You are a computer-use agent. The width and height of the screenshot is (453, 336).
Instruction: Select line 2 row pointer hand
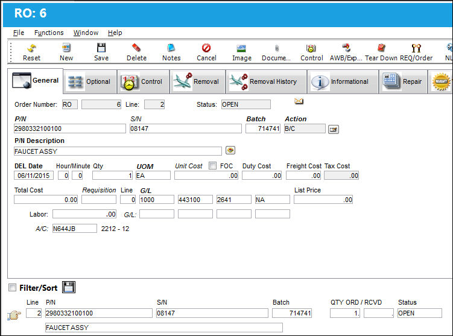pos(14,315)
